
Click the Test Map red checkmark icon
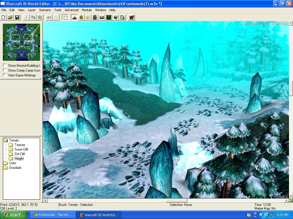click(132, 17)
